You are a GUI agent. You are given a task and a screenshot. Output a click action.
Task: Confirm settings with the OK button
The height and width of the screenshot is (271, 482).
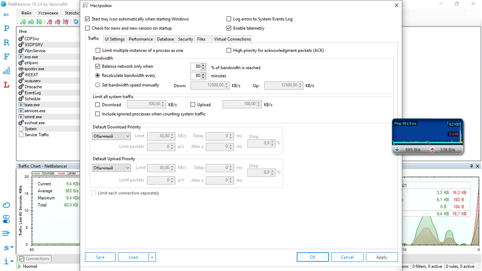[312, 257]
